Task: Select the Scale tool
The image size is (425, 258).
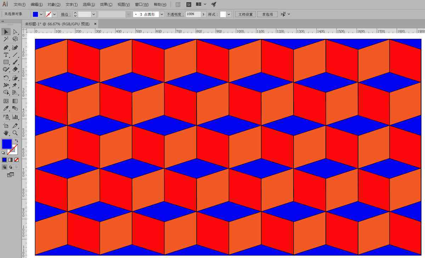Action: tap(15, 78)
